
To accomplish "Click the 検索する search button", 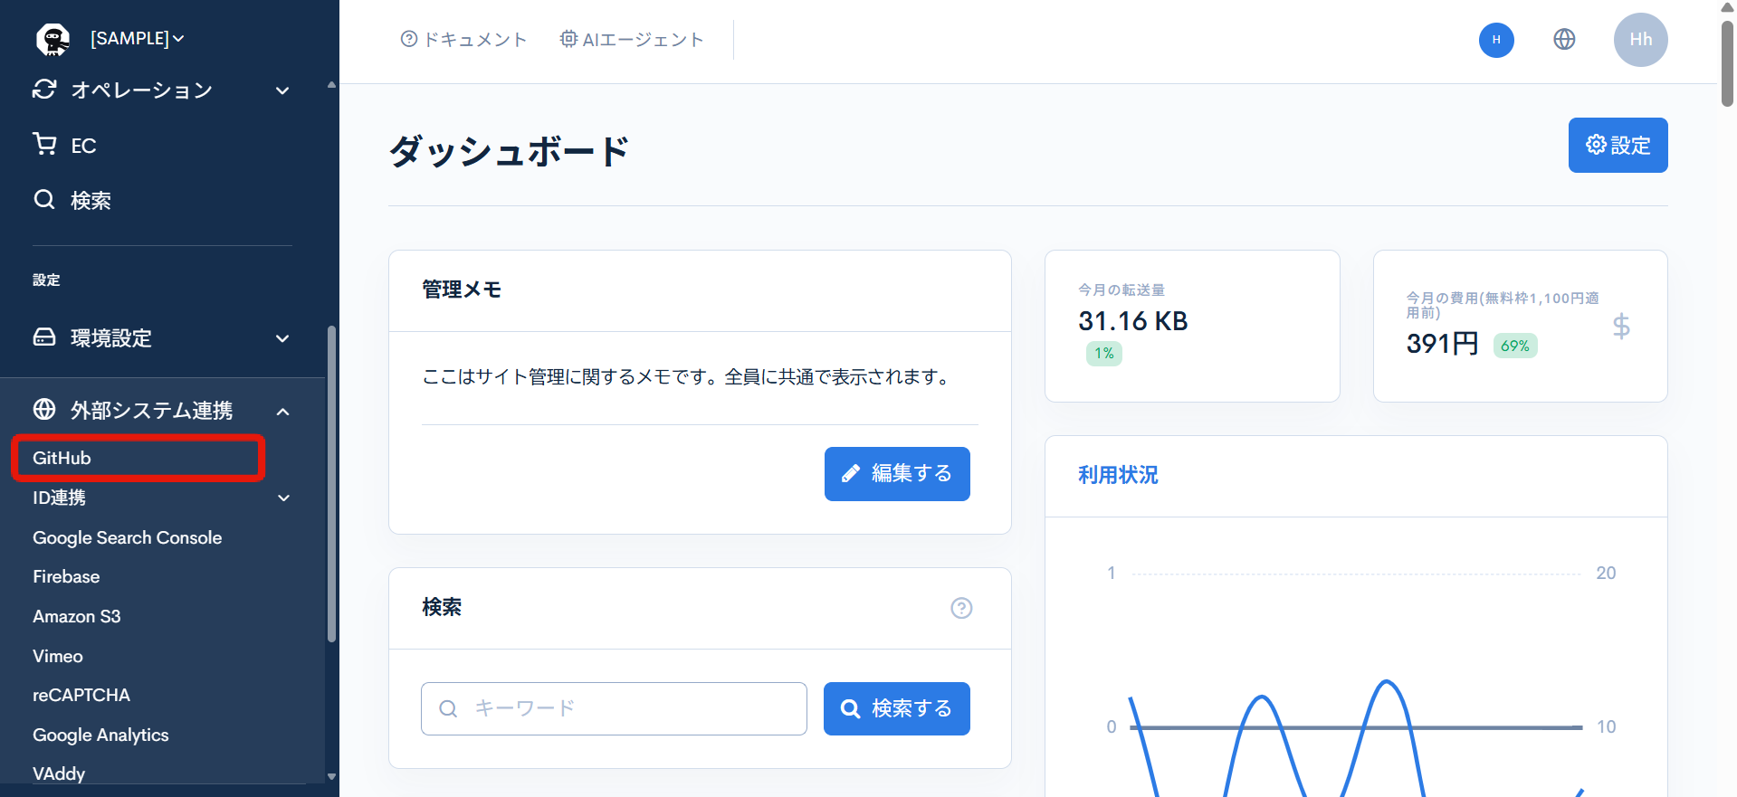I will (896, 708).
